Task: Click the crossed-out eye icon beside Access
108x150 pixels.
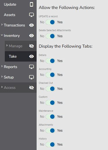Action: tap(32, 88)
